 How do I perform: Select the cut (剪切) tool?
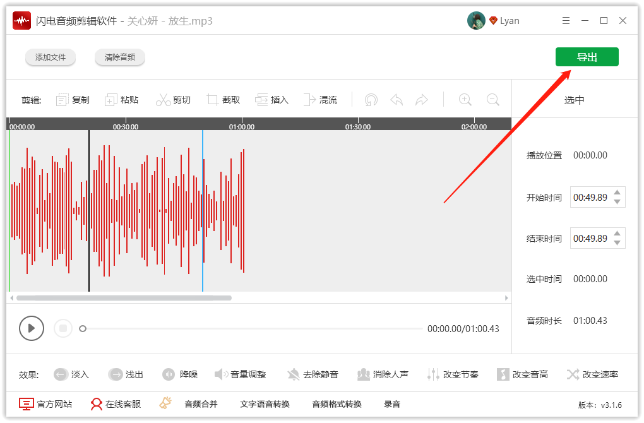173,99
